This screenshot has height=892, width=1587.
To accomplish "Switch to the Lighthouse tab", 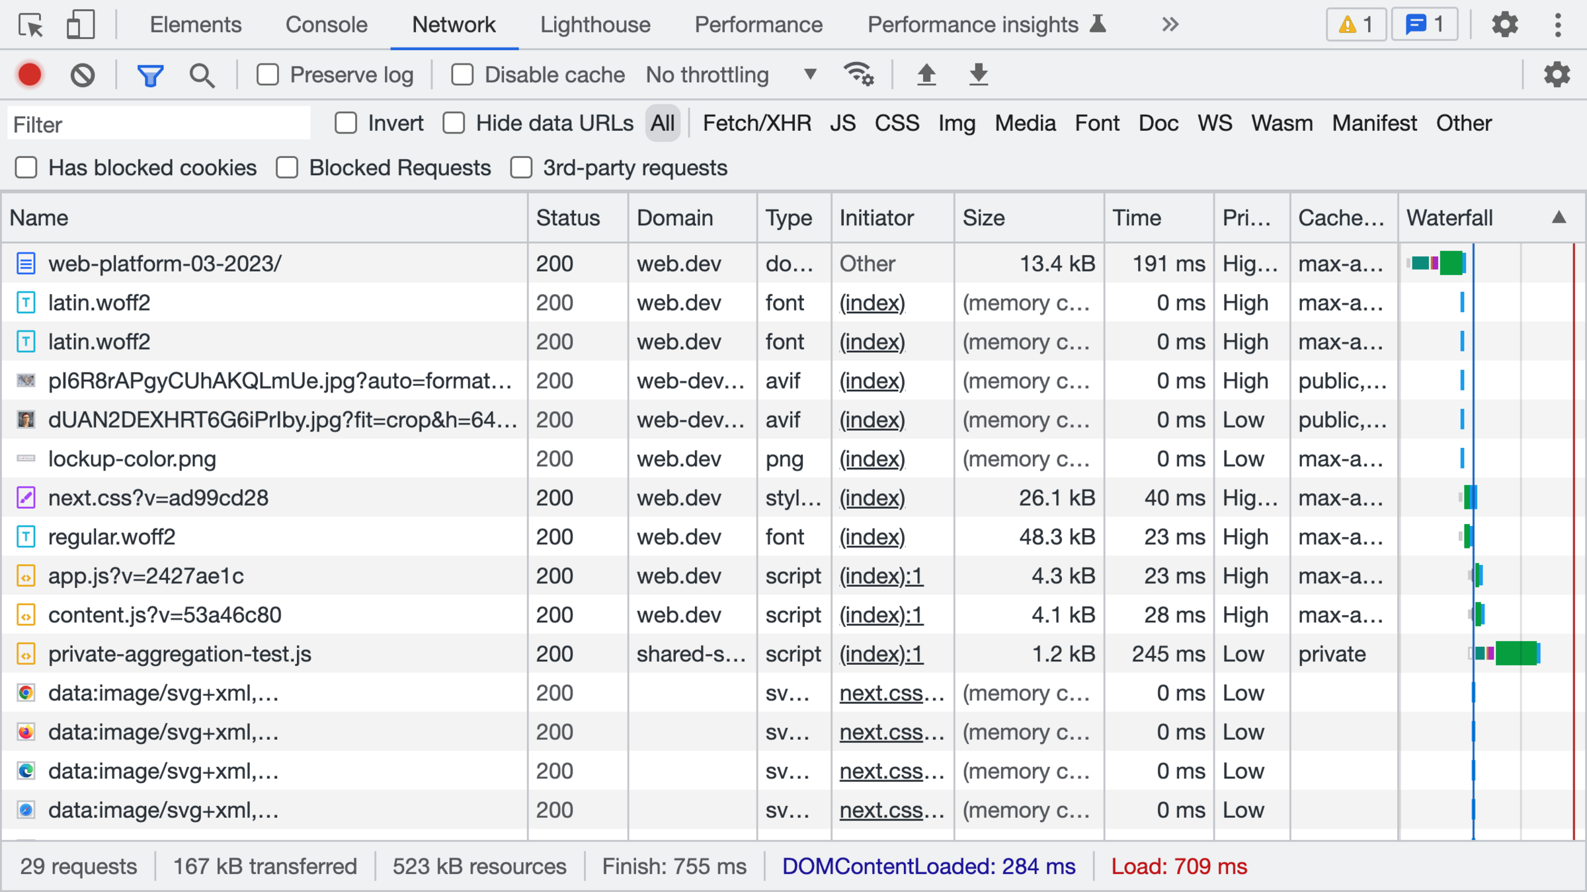I will pos(595,25).
